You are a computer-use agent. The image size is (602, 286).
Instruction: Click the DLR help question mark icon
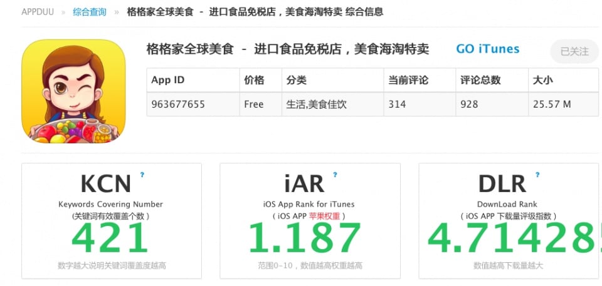coord(537,175)
